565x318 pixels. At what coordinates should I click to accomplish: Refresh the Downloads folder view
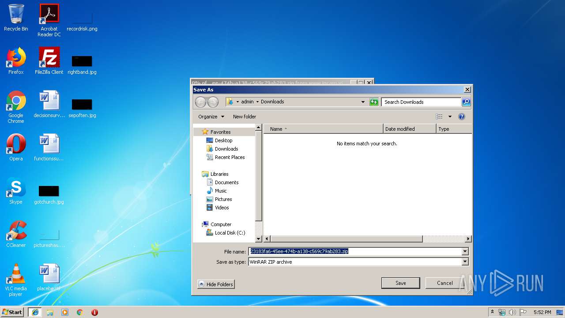tap(374, 102)
